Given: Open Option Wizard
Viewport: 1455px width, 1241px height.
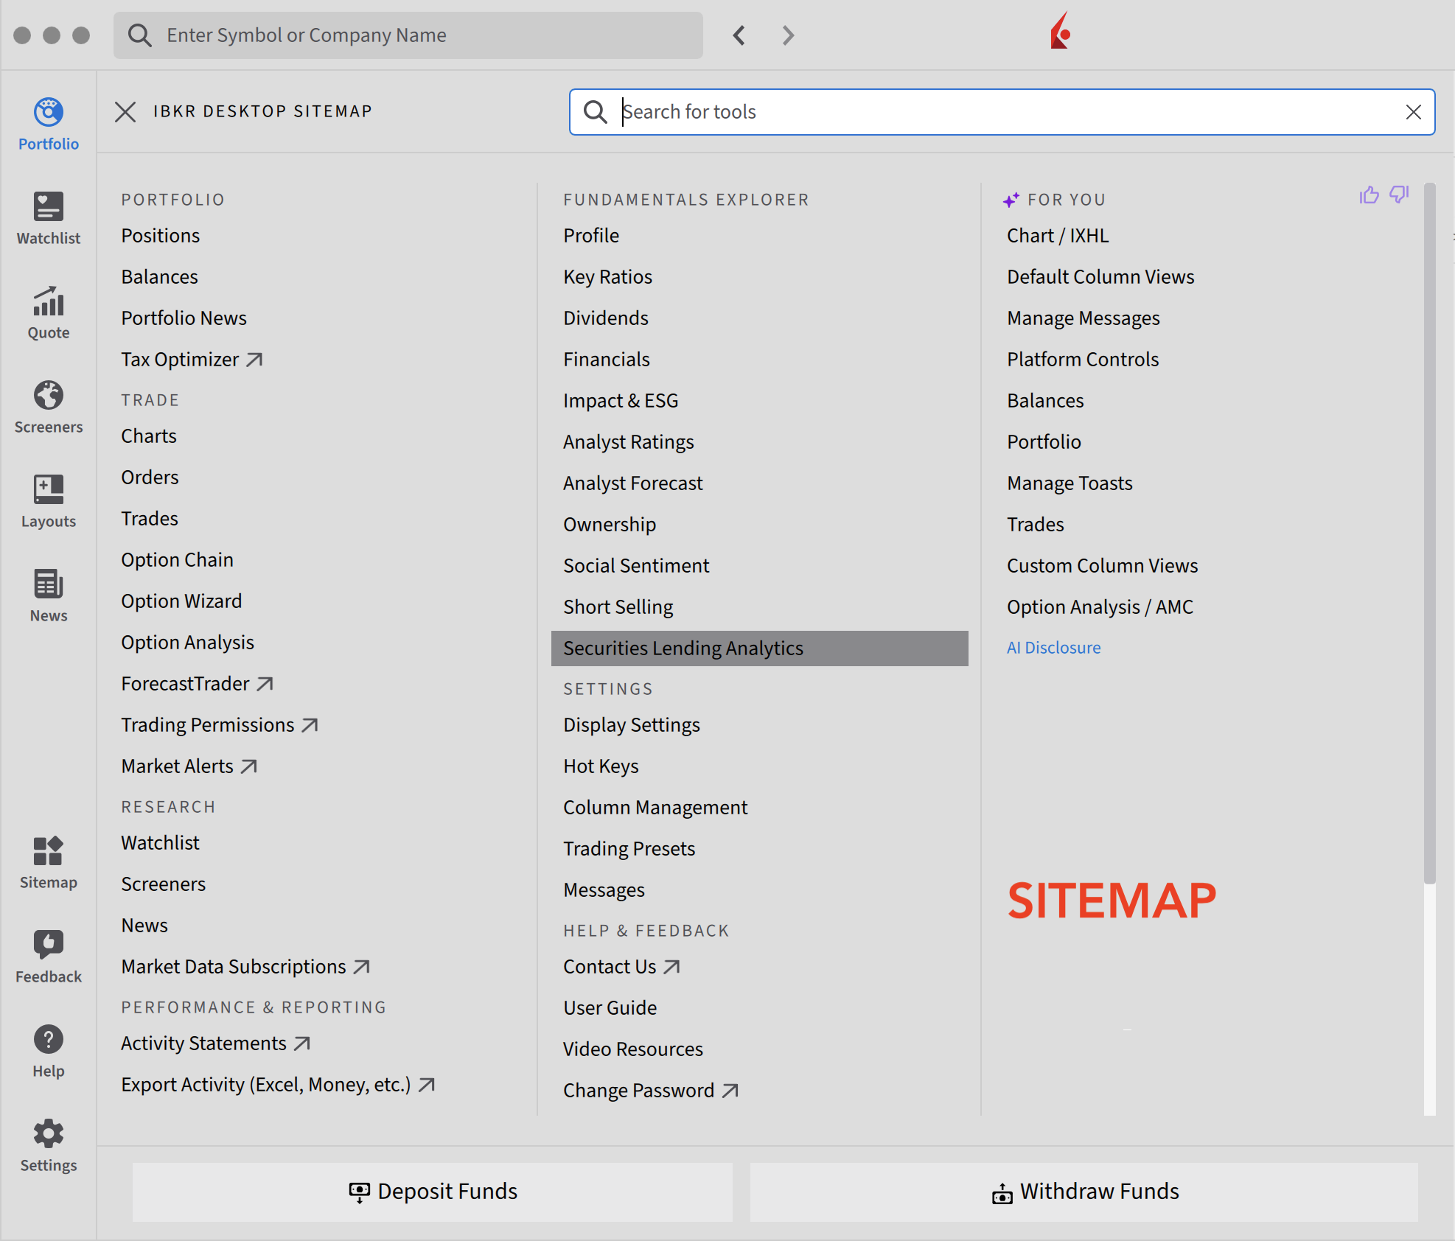Looking at the screenshot, I should [x=181, y=601].
